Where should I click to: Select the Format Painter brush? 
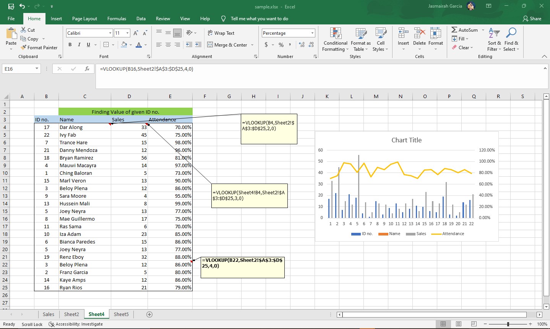[23, 47]
